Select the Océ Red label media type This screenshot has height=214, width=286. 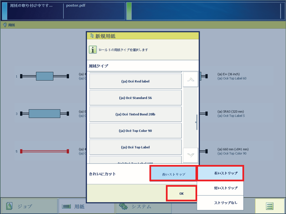[x=135, y=81]
